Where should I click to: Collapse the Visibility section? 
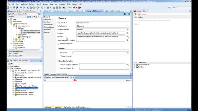[58, 49]
